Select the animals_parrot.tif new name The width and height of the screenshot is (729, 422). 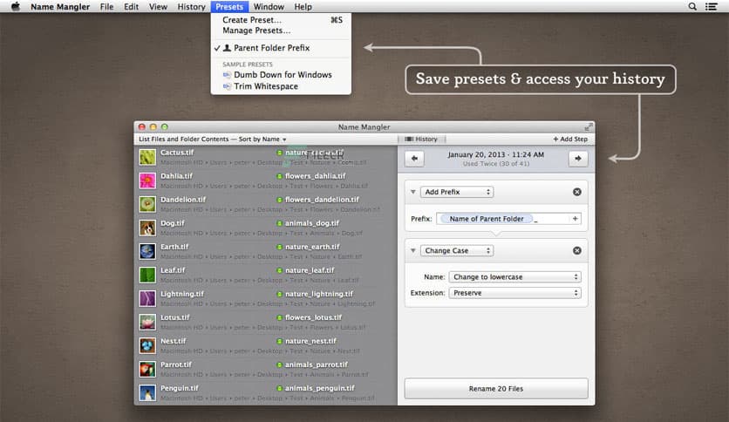coord(317,364)
